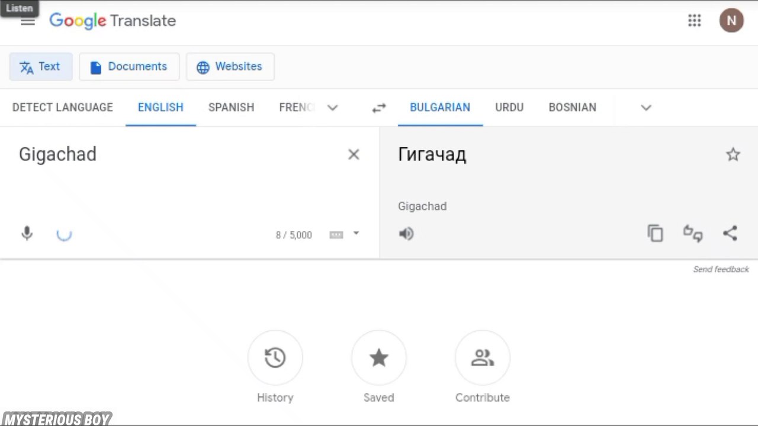Image resolution: width=758 pixels, height=426 pixels.
Task: Open Saved translations
Action: pyautogui.click(x=379, y=358)
